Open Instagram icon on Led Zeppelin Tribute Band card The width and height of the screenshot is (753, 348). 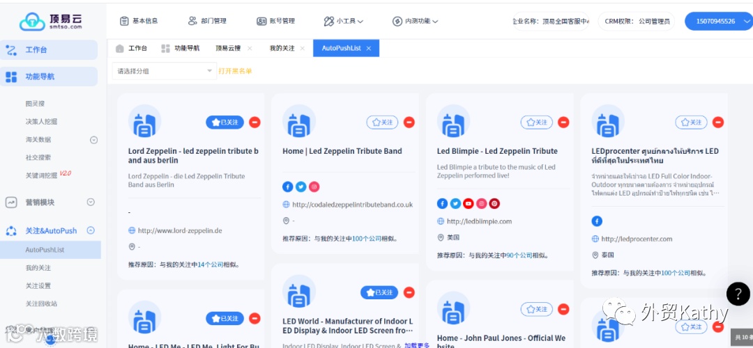tap(314, 187)
